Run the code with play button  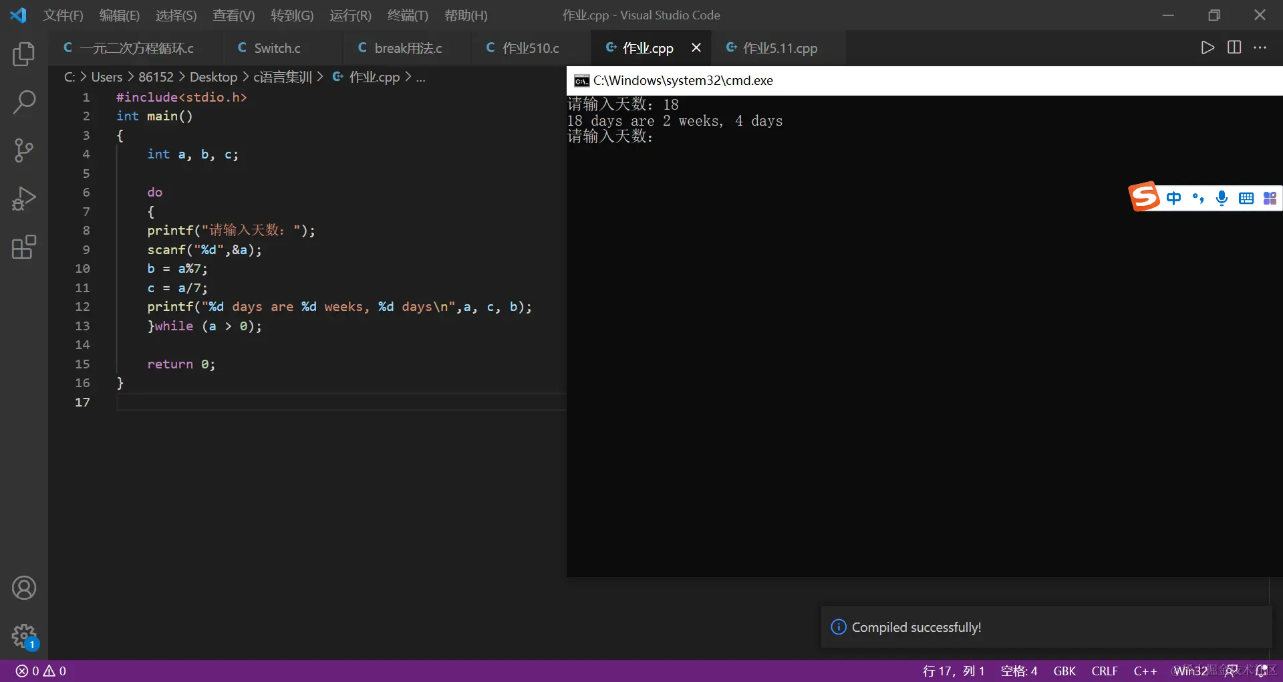1207,47
